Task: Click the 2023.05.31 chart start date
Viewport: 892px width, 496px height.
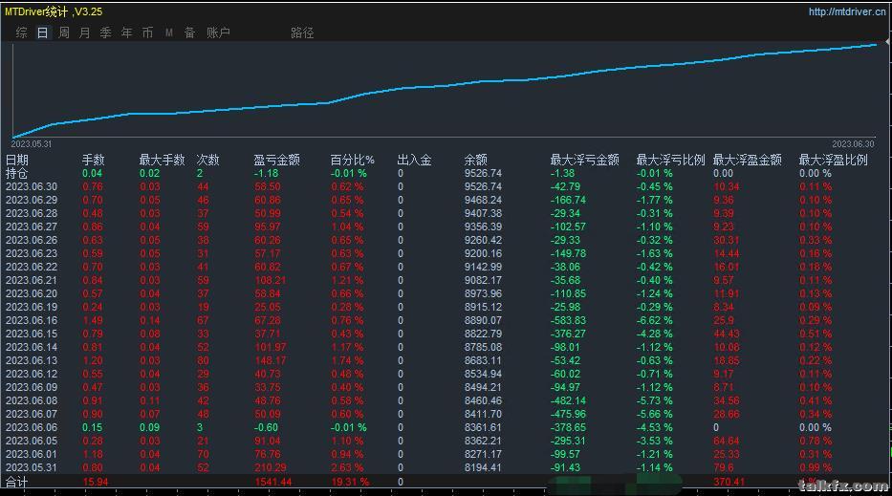Action: coord(32,144)
